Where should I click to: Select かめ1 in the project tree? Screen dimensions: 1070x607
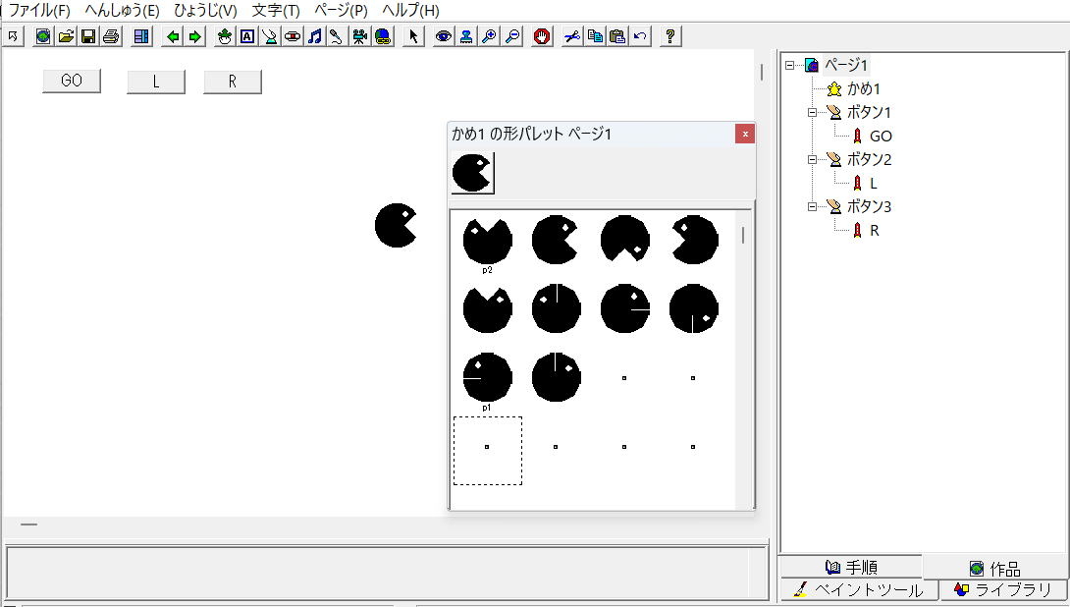[863, 88]
